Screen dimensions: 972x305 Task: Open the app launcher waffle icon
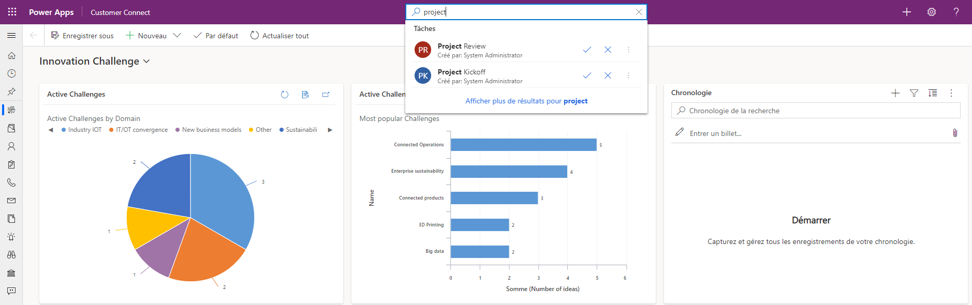(12, 12)
